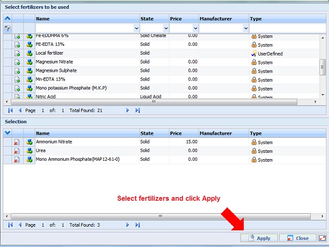Add Local fertilizer to selection
329x247 pixels.
18,54
